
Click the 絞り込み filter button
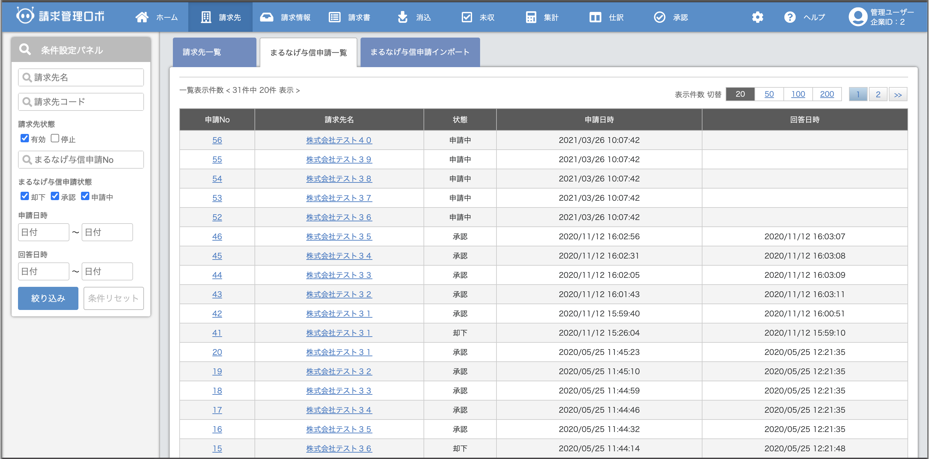point(48,298)
